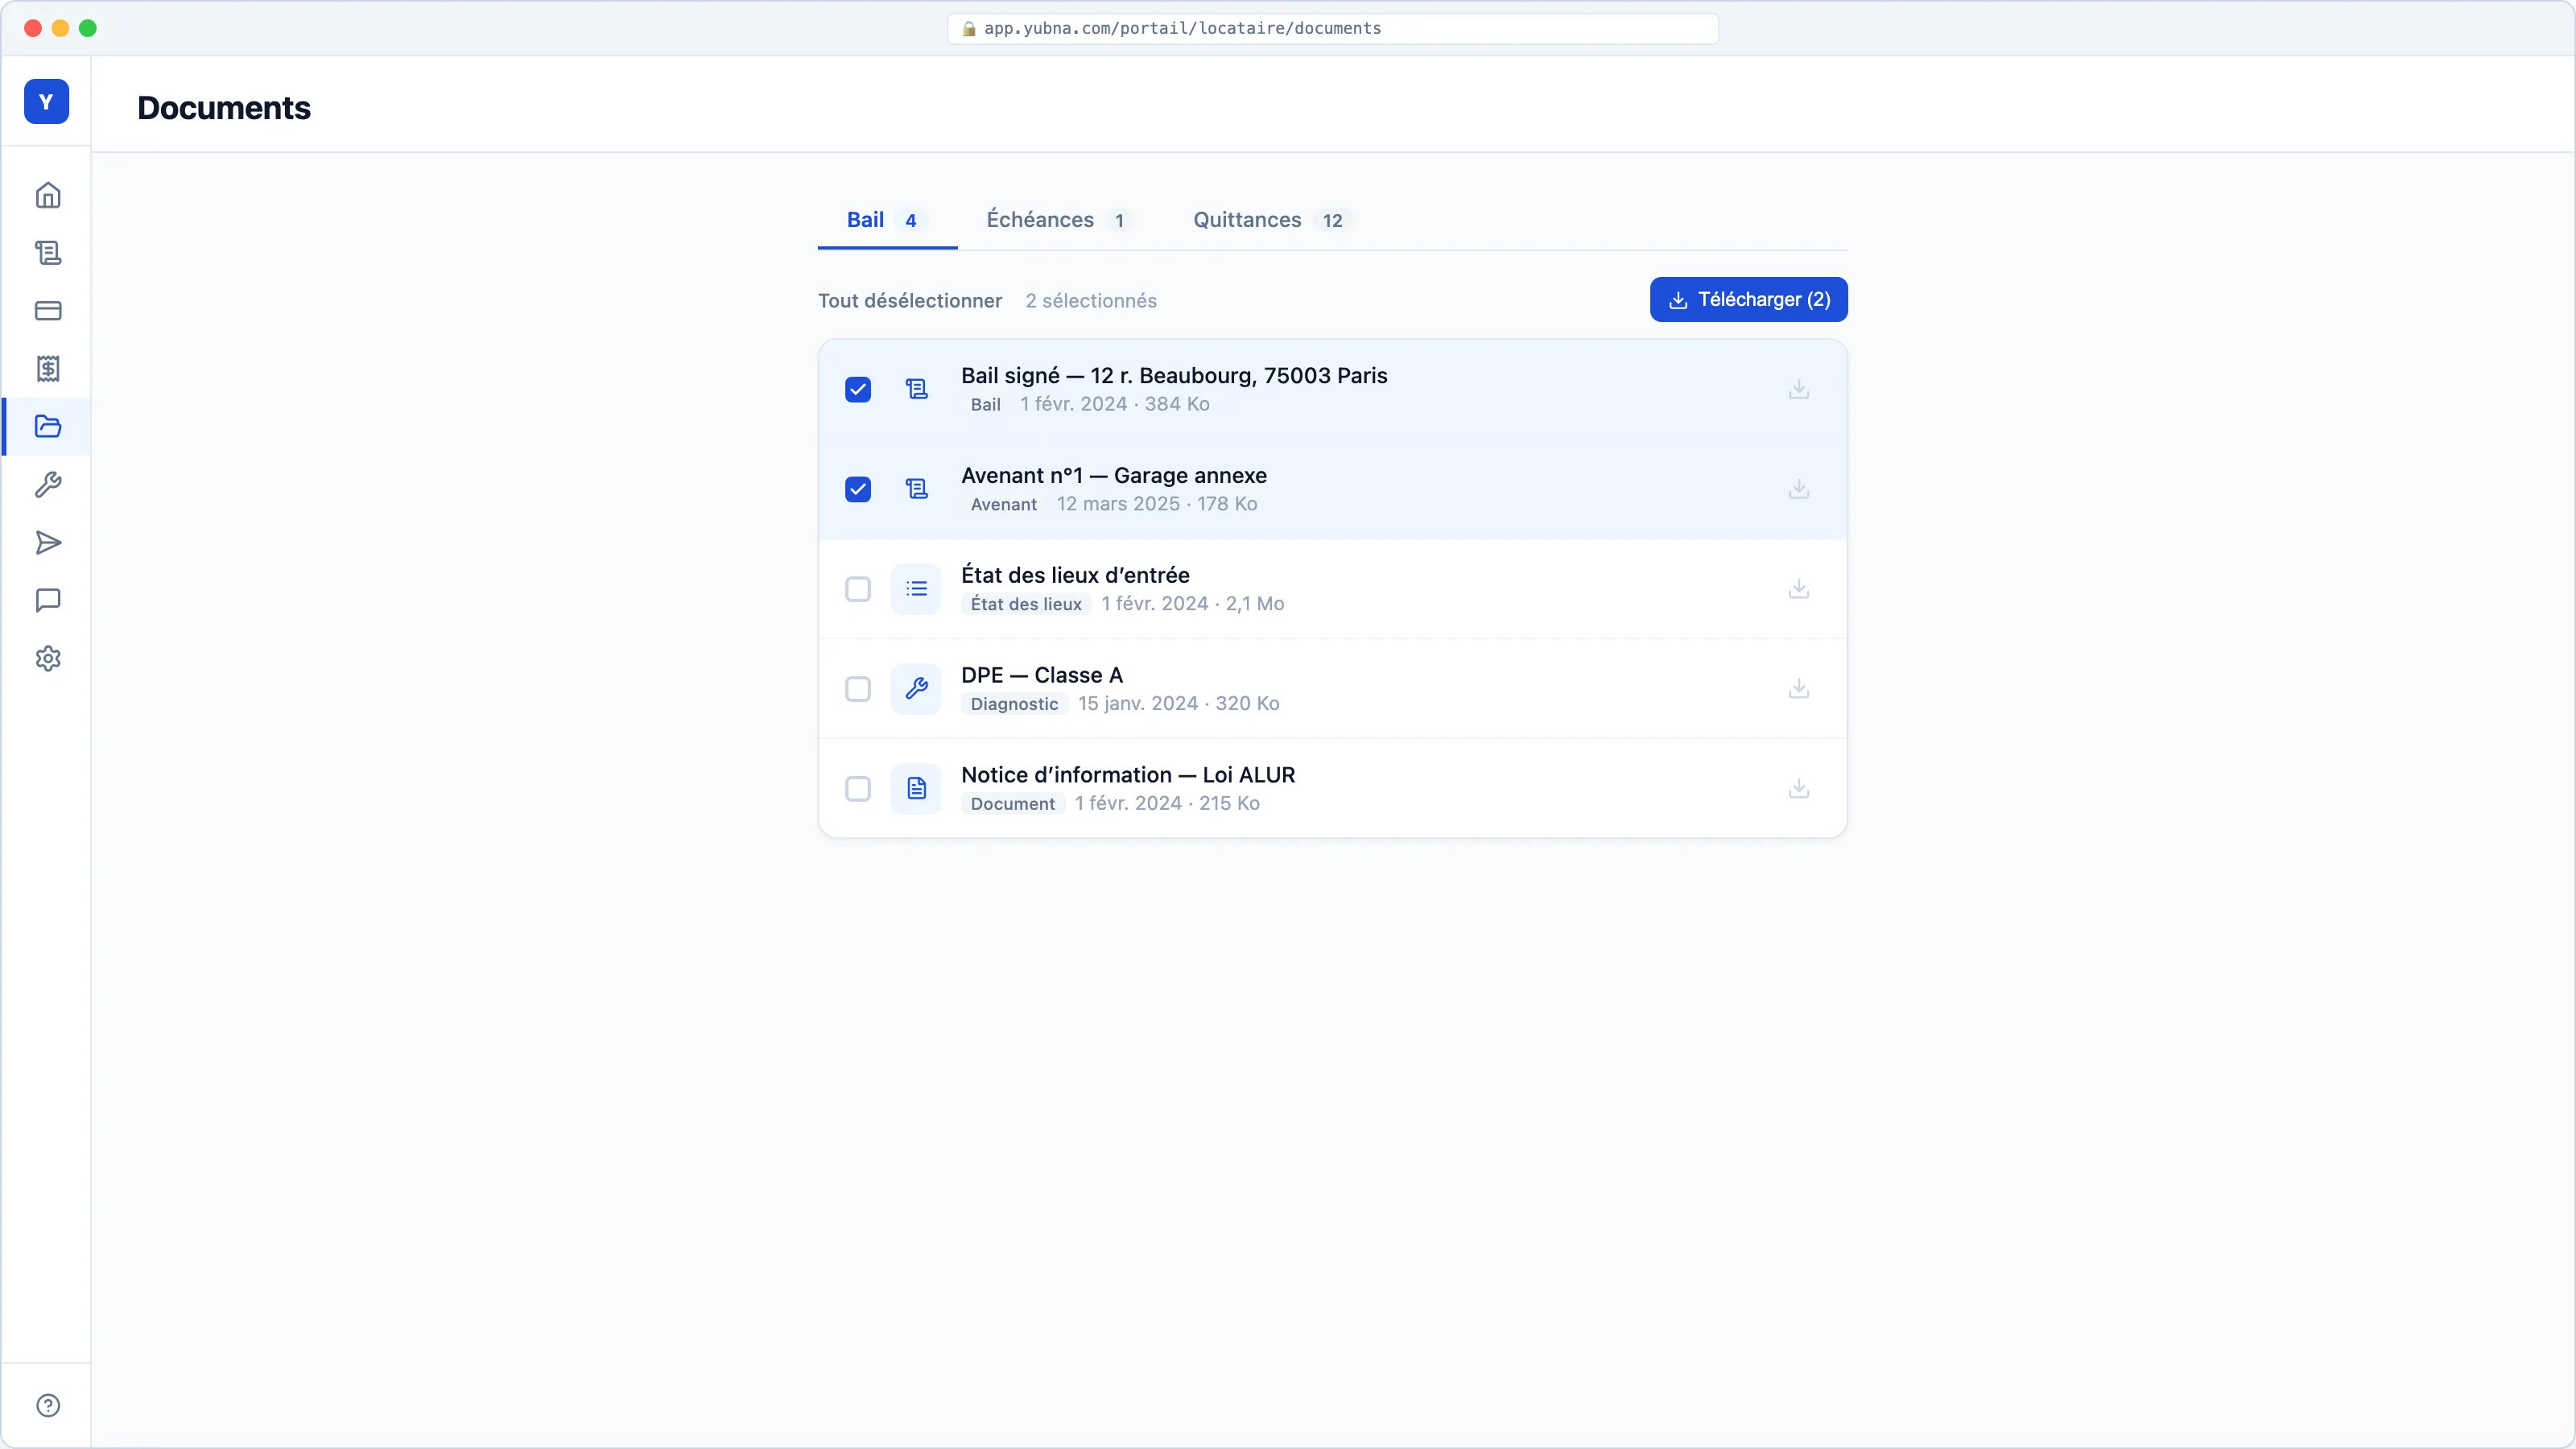Open the help question mark icon
The height and width of the screenshot is (1449, 2576).
48,1405
